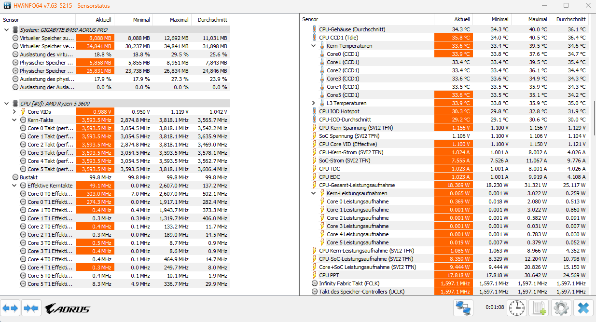Select the Virtueller Speicher zu... row
The height and width of the screenshot is (322, 596).
pyautogui.click(x=116, y=38)
